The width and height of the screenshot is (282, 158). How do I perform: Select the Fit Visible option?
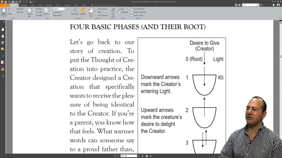38,15
